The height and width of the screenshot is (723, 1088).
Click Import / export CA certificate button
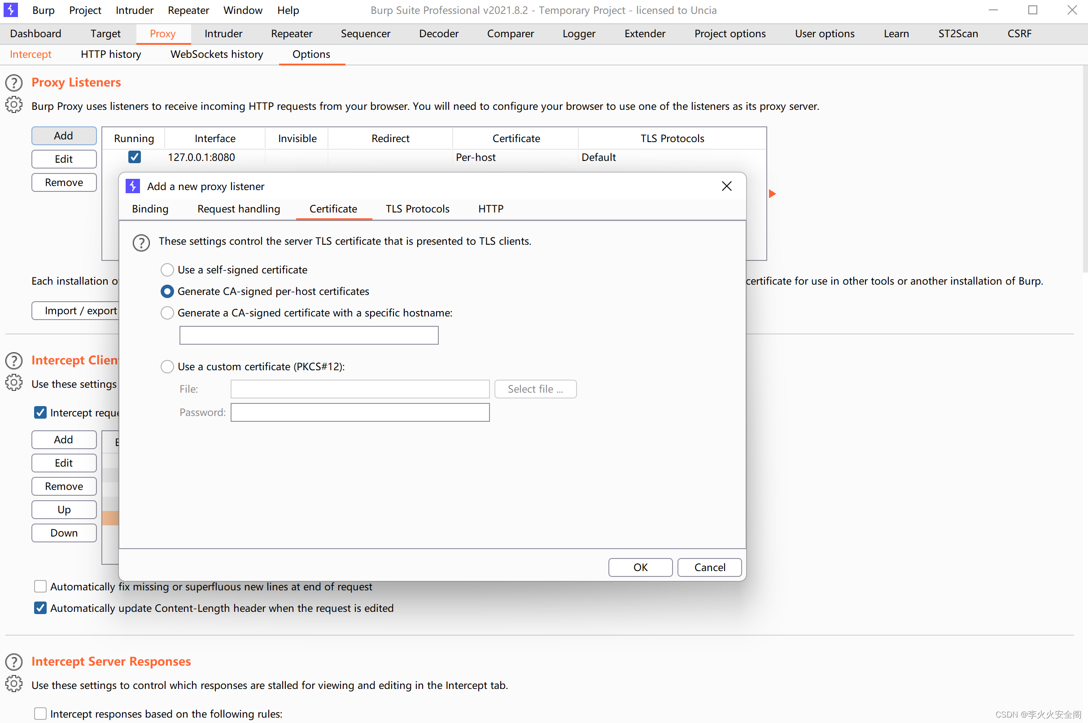[76, 311]
